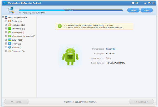Select the Videos (0) node

[16, 44]
